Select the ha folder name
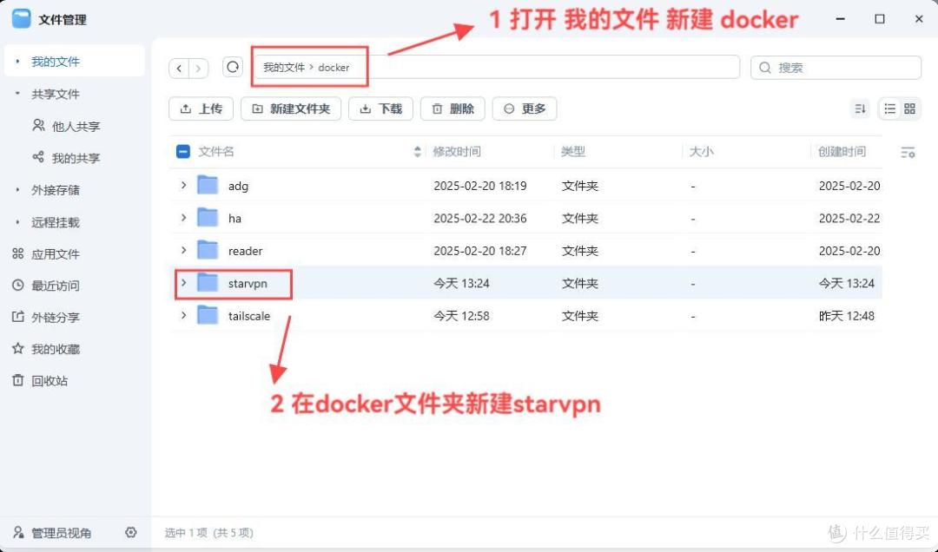The height and width of the screenshot is (552, 938). coord(234,219)
